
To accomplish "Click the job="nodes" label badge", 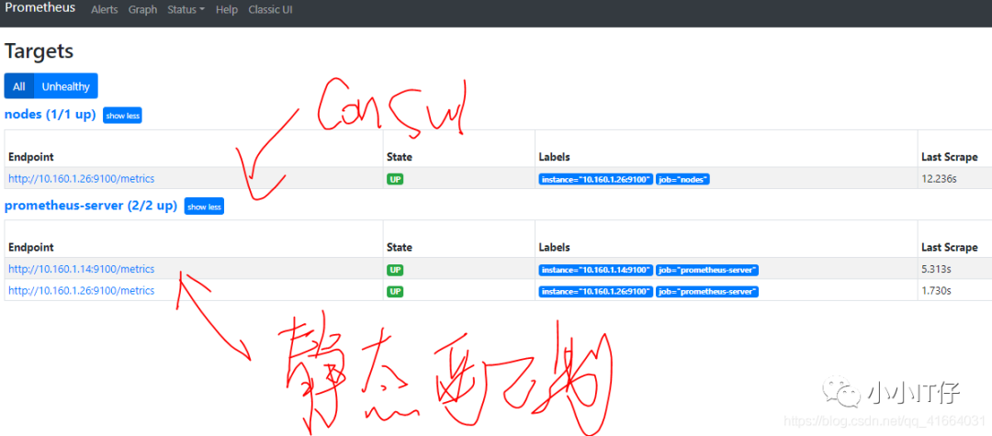I will click(x=682, y=180).
